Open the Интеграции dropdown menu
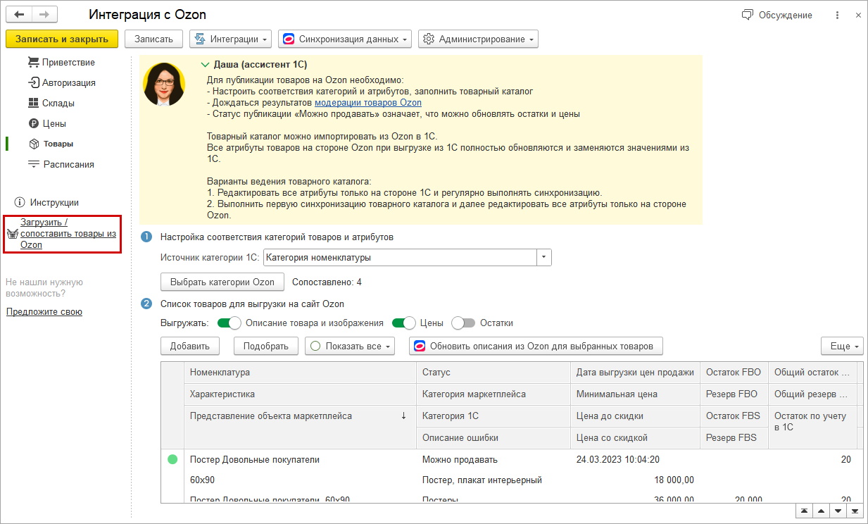The image size is (868, 524). [x=230, y=39]
